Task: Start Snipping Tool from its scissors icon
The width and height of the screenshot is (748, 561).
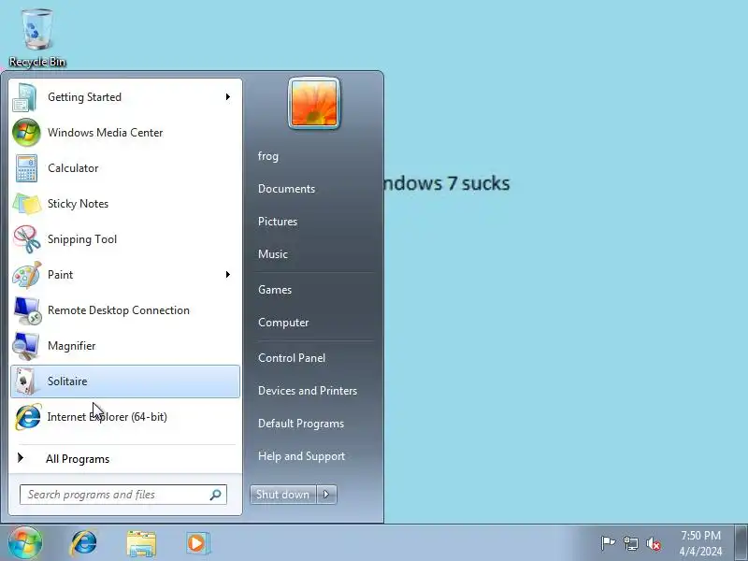Action: 27,239
